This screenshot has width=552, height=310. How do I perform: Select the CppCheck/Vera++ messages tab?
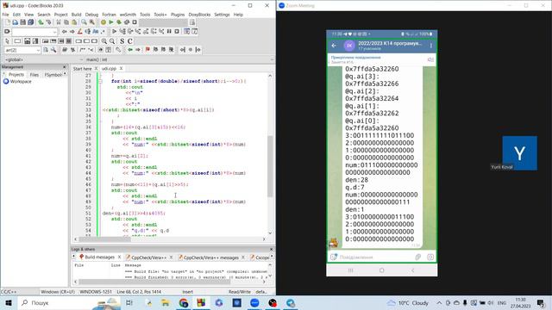click(x=210, y=257)
